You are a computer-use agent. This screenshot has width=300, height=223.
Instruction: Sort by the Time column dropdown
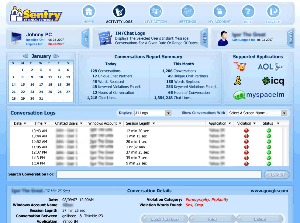pos(45,123)
